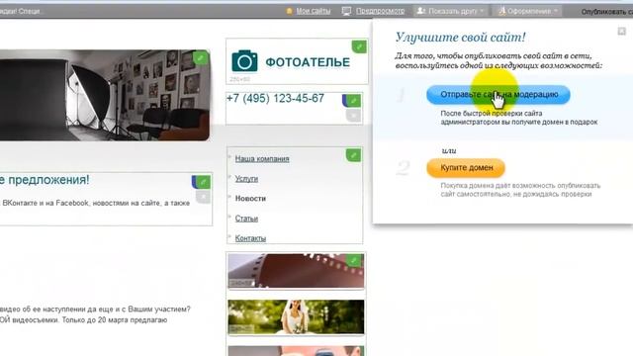Click text Покупка домена даёт возможность опубликовать
Screen dimensions: 633x356
pyautogui.click(x=520, y=186)
